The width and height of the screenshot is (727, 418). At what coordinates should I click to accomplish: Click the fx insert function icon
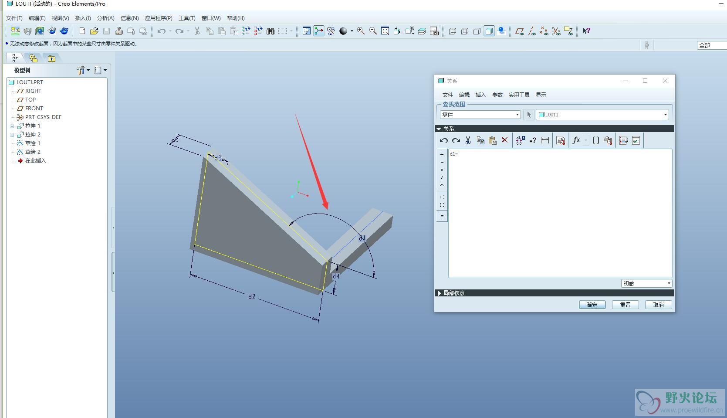point(576,140)
